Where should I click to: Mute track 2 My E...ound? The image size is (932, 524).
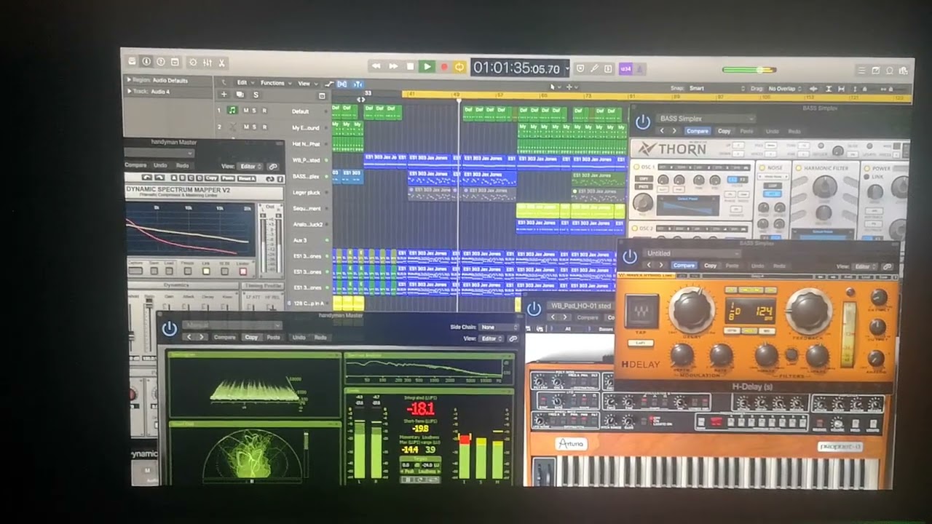point(246,127)
